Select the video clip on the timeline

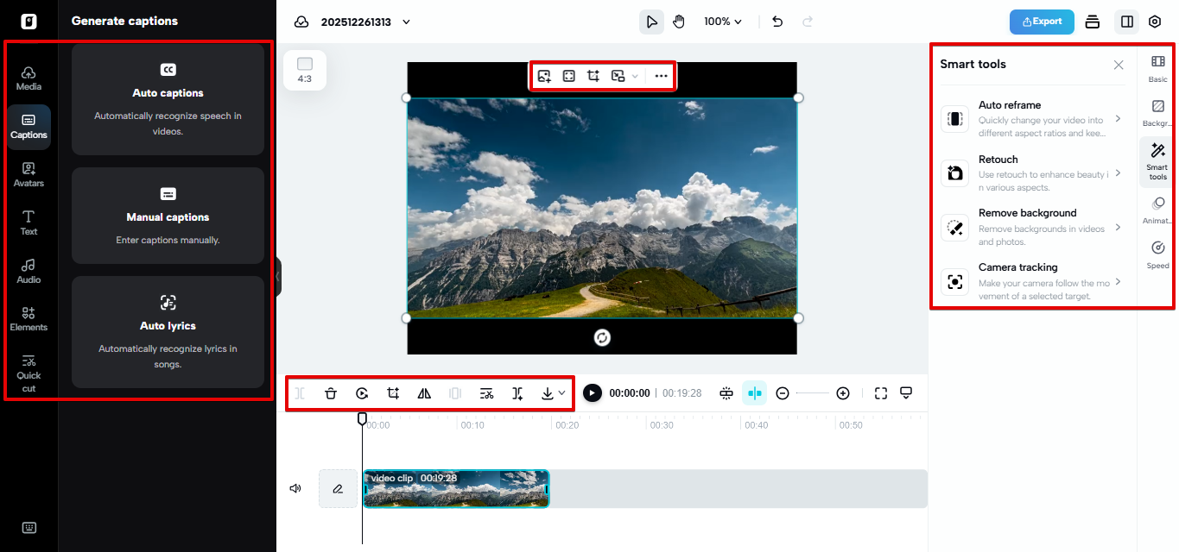coord(456,487)
